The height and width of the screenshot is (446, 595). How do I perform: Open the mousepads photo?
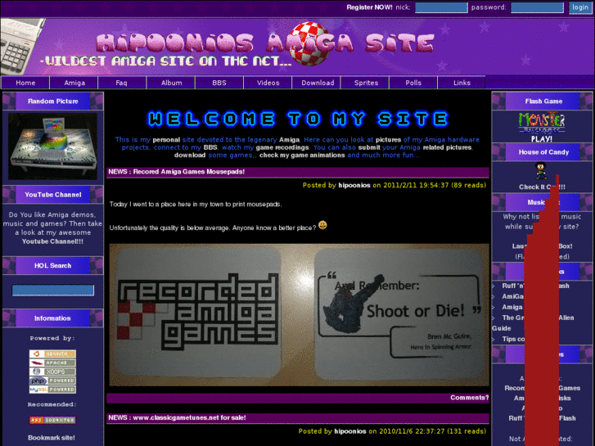[x=299, y=315]
